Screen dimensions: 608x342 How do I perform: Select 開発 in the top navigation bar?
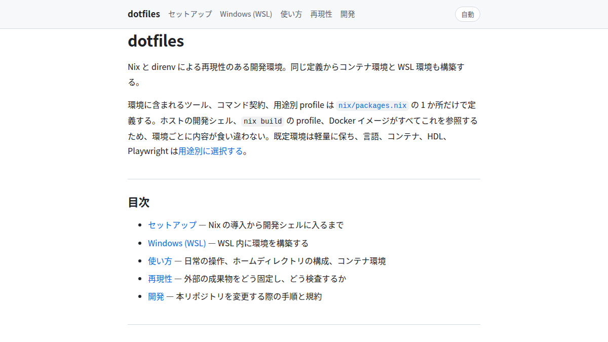(348, 14)
